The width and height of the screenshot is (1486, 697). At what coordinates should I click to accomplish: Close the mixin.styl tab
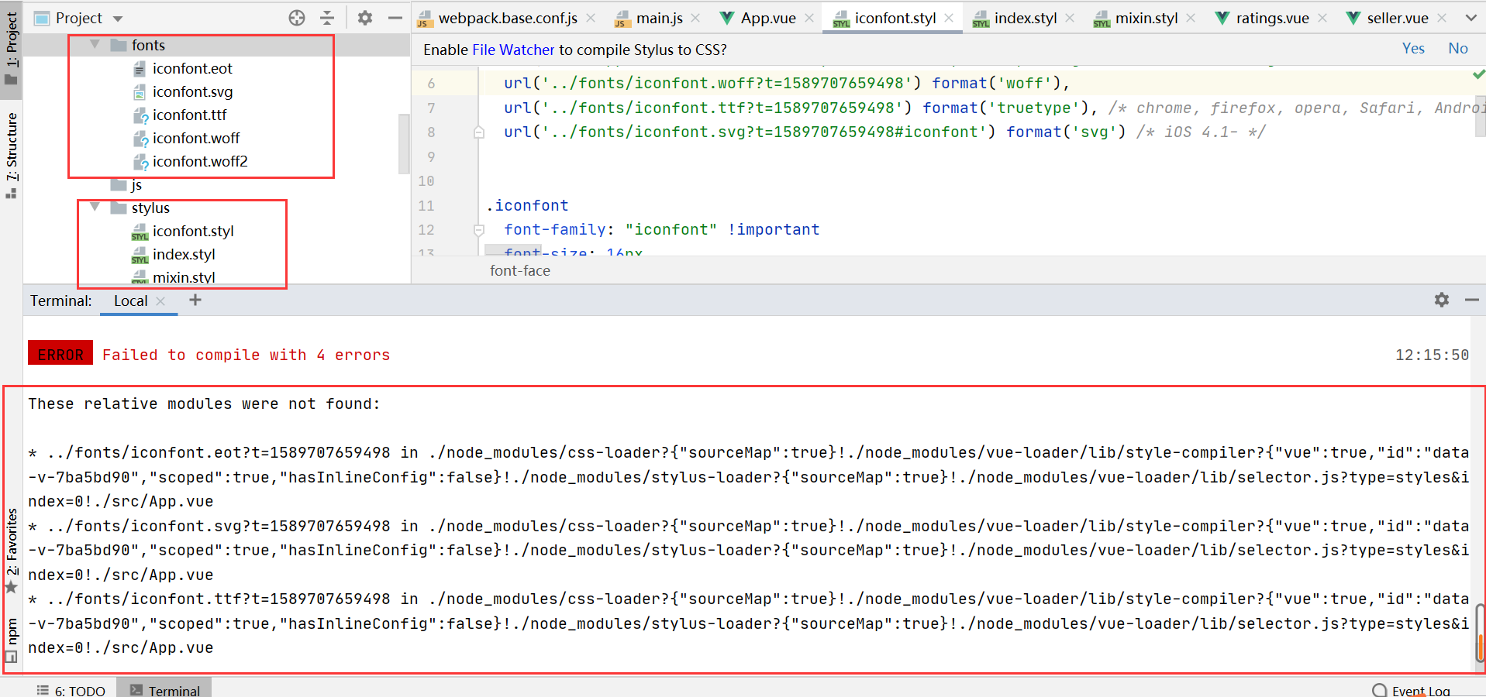click(x=1191, y=18)
